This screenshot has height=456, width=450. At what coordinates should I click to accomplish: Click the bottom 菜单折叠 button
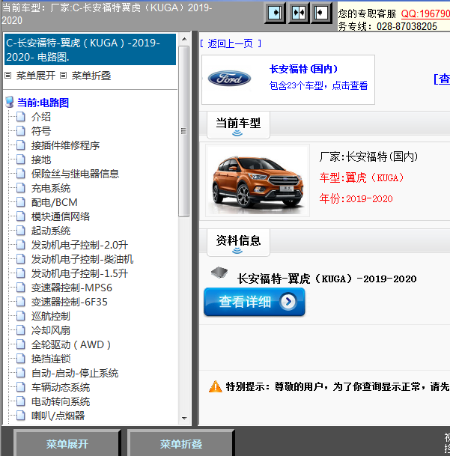click(181, 444)
